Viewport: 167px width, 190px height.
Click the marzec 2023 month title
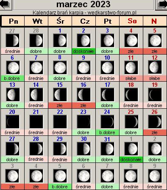click(x=83, y=4)
